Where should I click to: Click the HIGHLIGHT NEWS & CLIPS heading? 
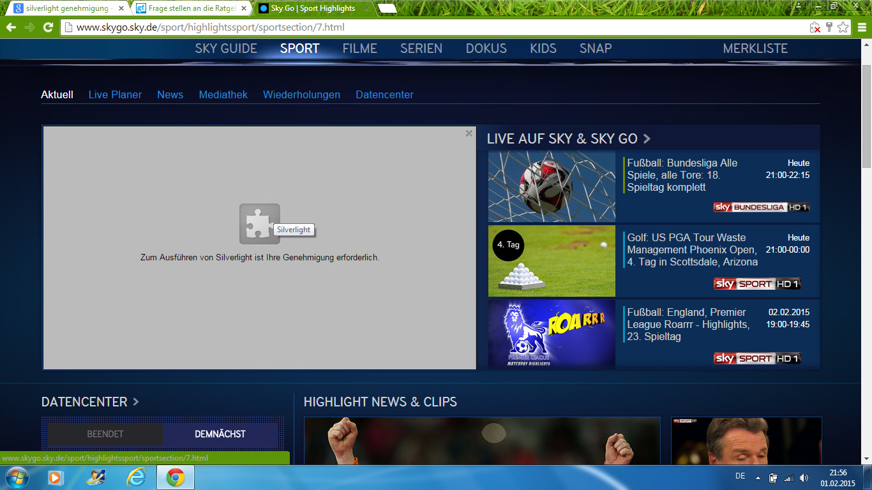point(380,402)
